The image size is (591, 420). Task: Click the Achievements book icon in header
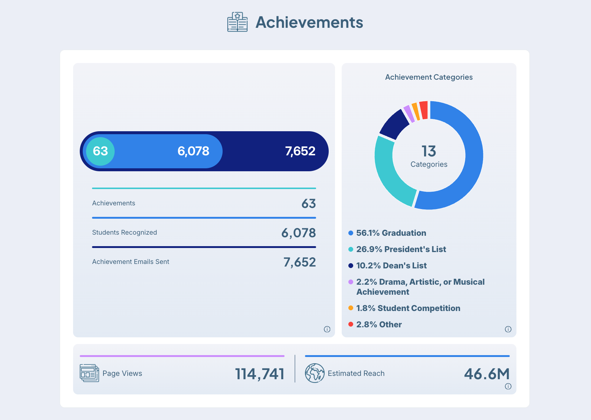[x=237, y=22]
